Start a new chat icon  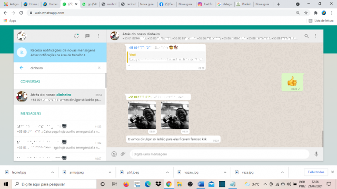click(x=87, y=36)
